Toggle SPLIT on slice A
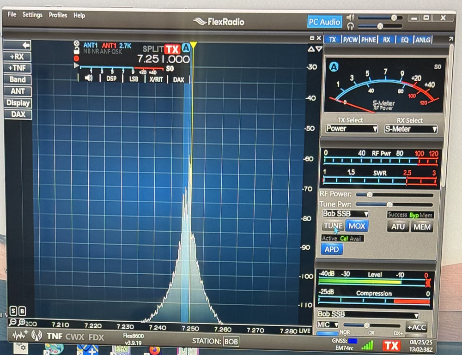The image size is (462, 355). tap(153, 49)
